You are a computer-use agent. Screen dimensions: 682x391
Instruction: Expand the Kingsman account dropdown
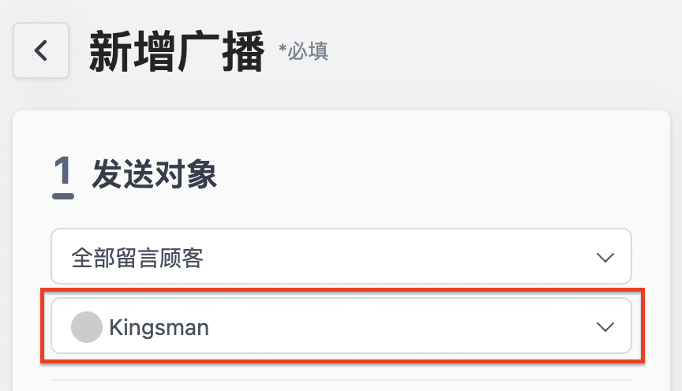coord(341,326)
